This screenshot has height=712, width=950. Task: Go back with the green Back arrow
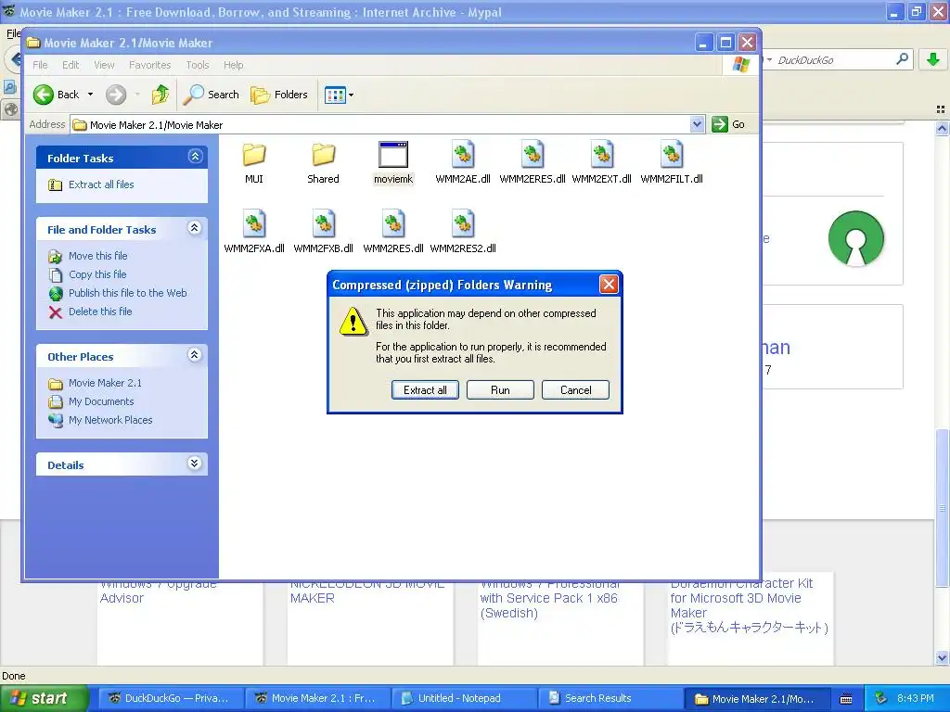point(44,95)
